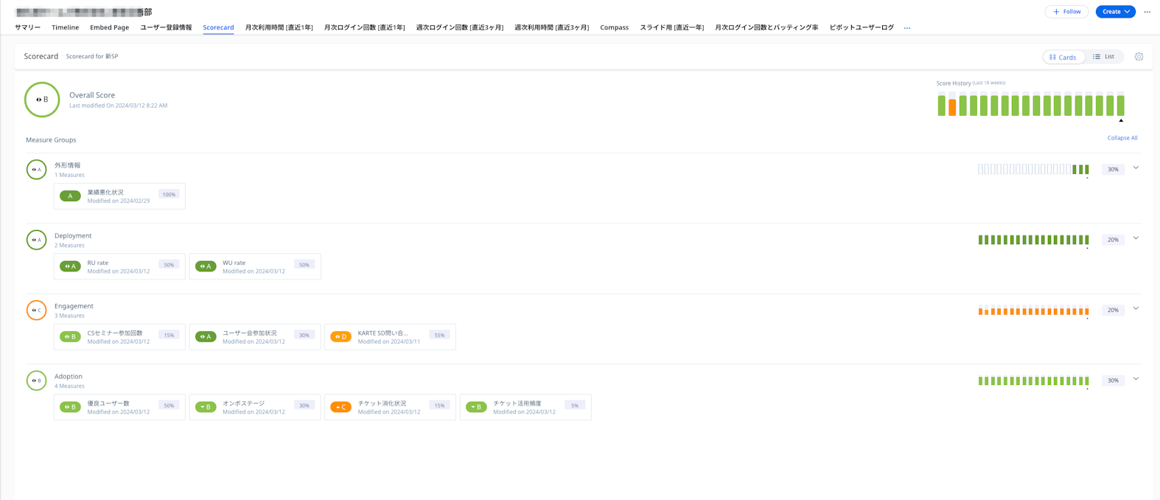Screen dimensions: 1160x500
Task: Open the チケット消化状況 measure card
Action: (x=390, y=407)
